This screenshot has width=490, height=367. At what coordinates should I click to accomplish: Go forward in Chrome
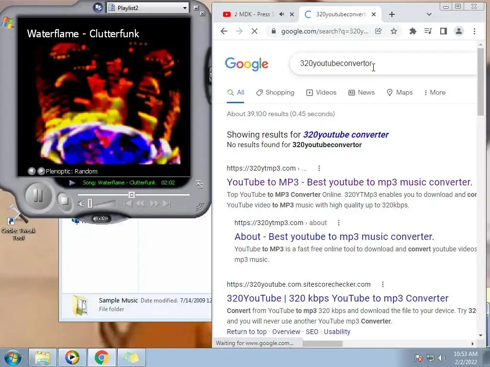point(239,31)
